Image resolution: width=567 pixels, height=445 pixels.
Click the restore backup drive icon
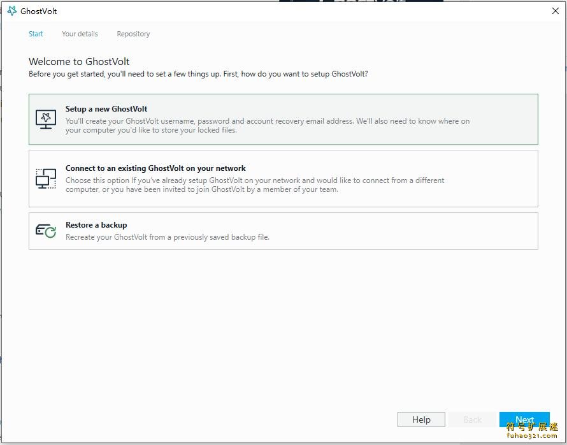click(46, 231)
